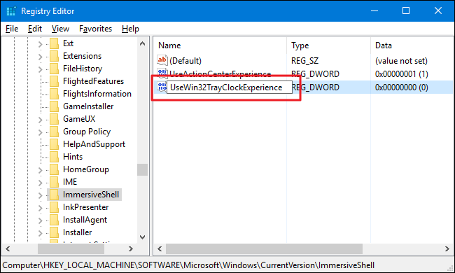Select the HelpAndSupport key label
This screenshot has width=455, height=273.
94,144
